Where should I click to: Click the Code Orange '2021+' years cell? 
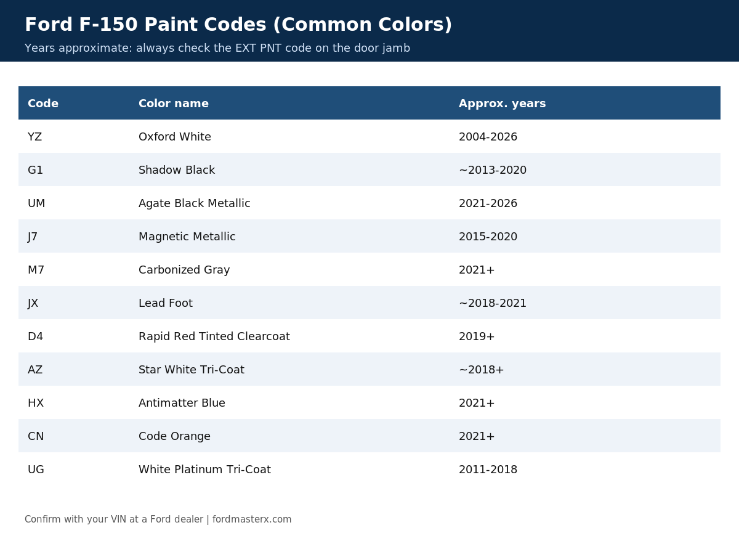[477, 436]
